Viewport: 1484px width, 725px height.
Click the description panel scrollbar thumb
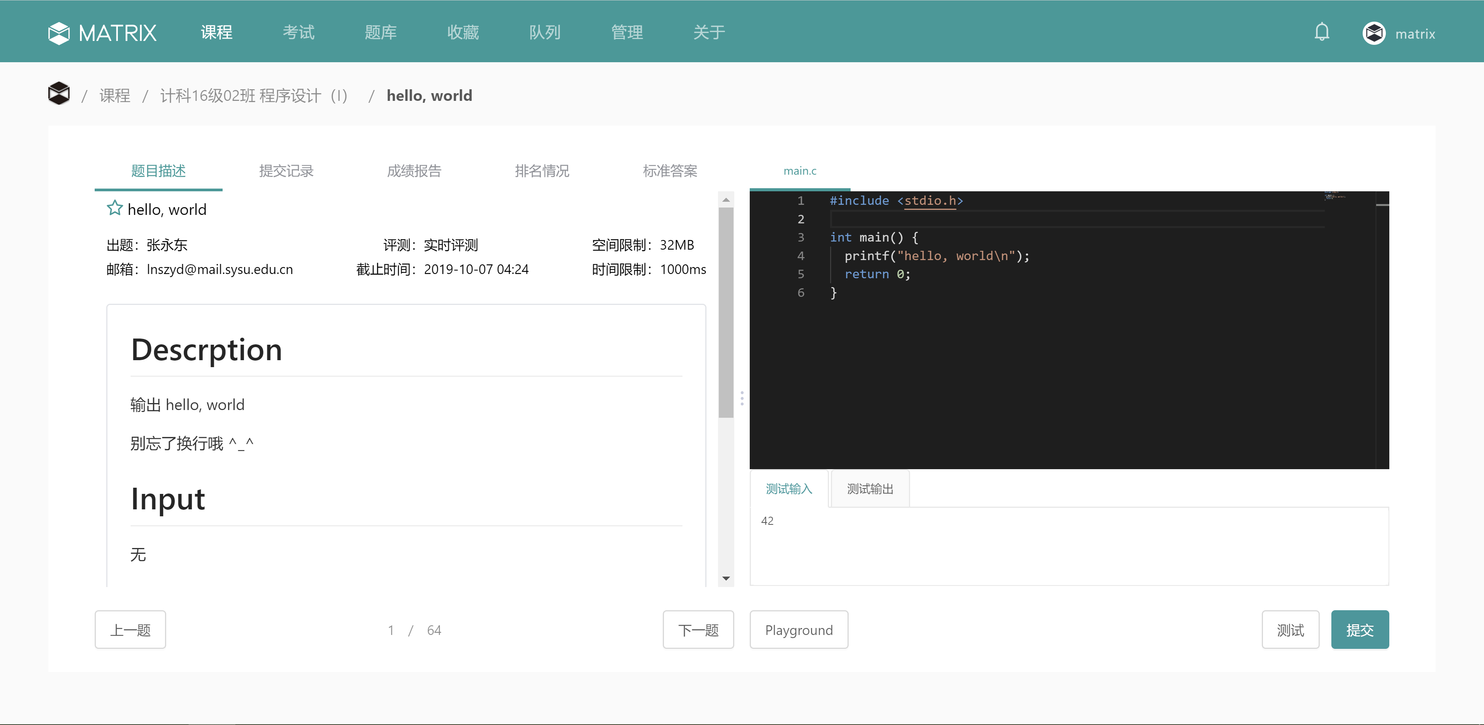(x=726, y=312)
